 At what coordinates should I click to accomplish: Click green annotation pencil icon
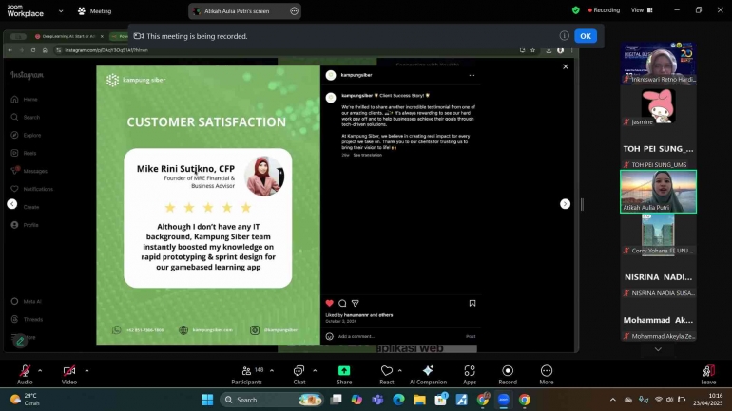coord(20,341)
